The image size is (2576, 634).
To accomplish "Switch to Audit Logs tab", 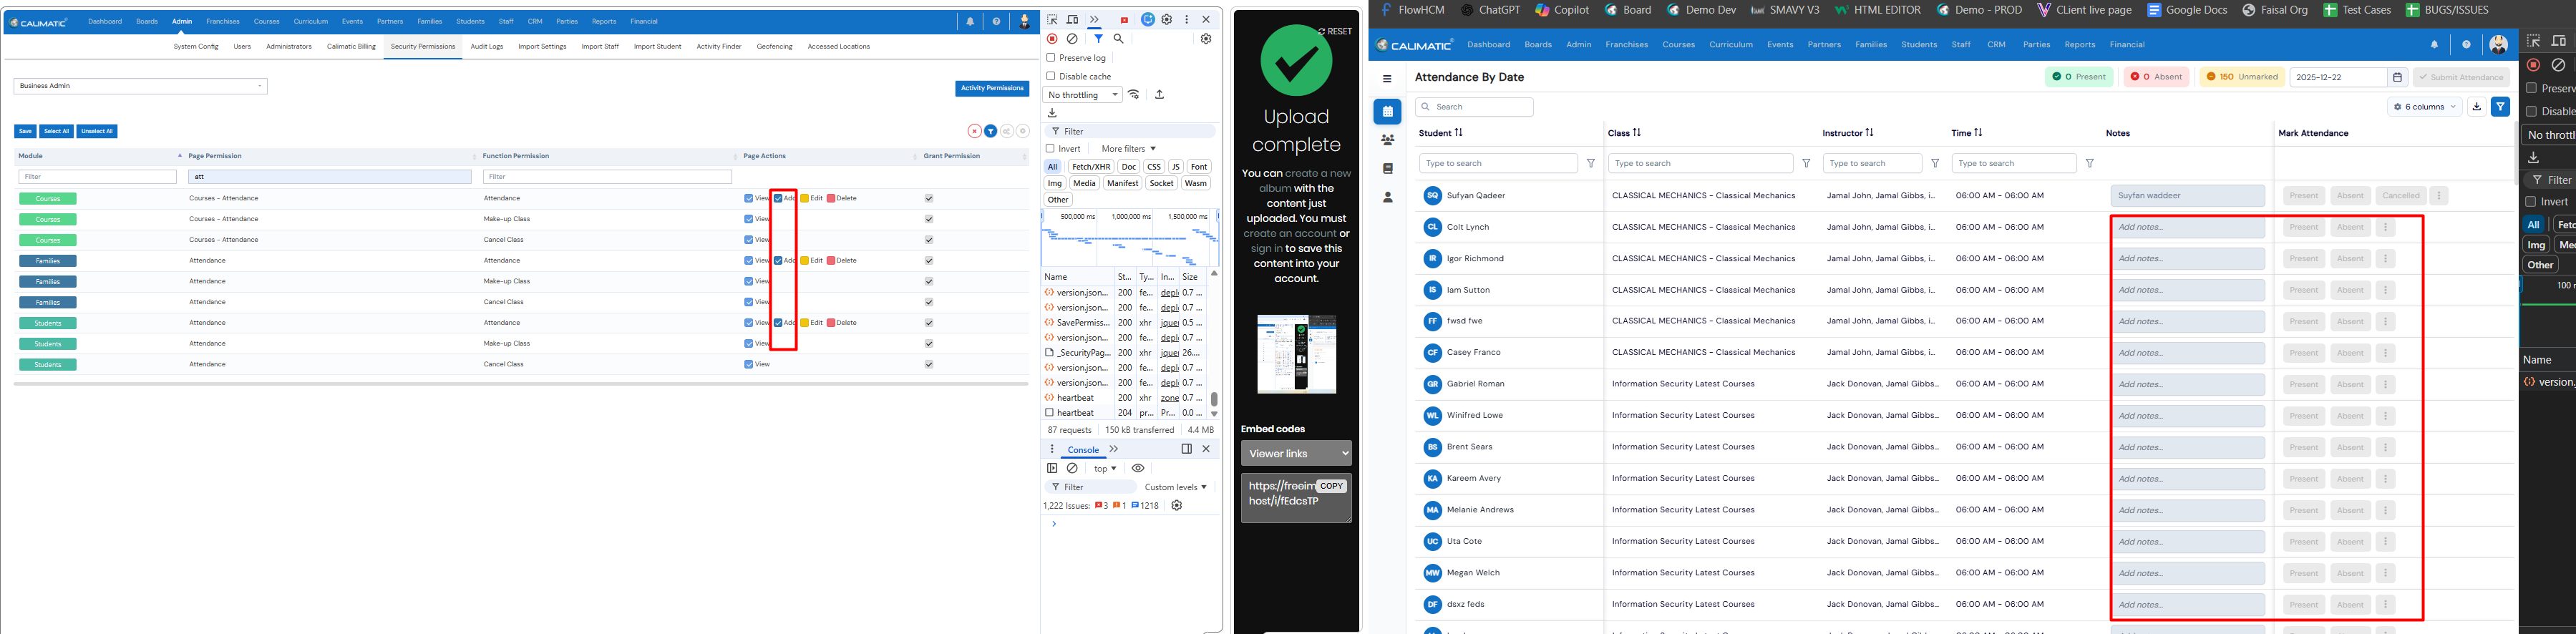I will point(487,46).
